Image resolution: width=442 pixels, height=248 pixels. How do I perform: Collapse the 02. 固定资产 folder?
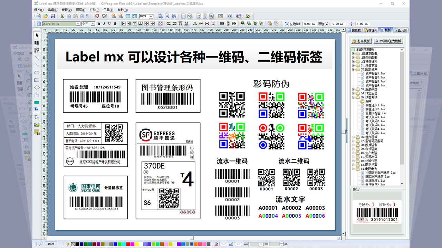point(353,69)
